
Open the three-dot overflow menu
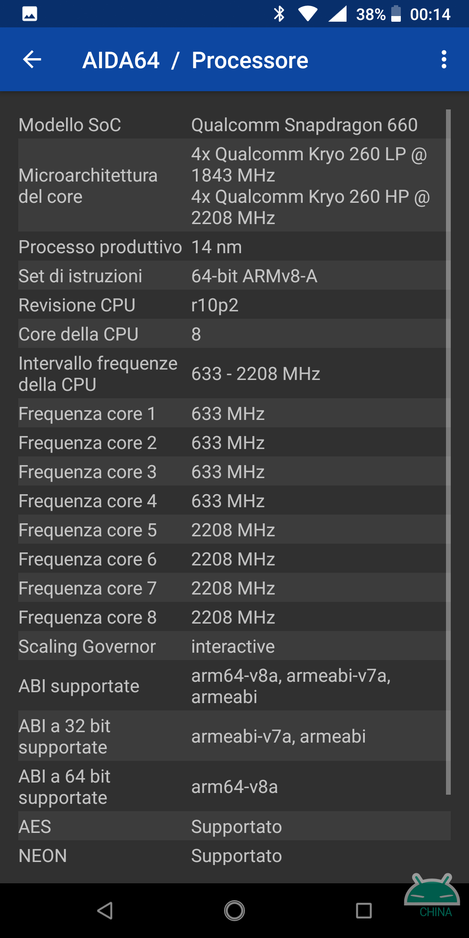tap(443, 59)
